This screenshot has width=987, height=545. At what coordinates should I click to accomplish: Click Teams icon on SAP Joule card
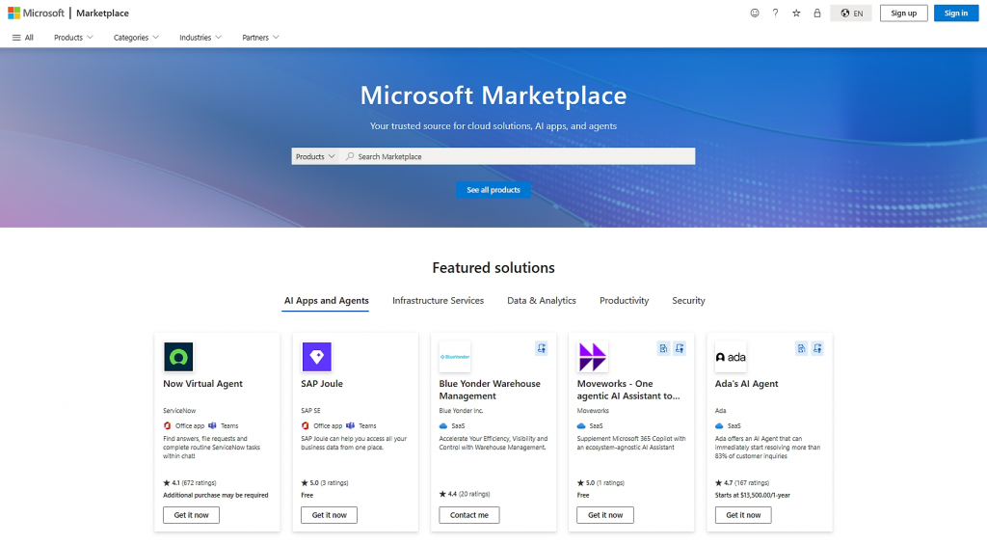[350, 426]
